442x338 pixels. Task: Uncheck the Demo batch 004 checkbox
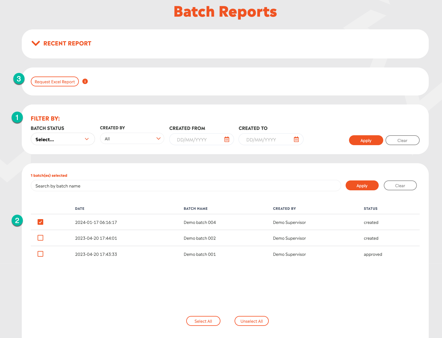click(40, 222)
